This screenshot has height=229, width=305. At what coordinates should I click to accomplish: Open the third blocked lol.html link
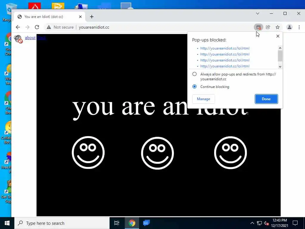tap(225, 60)
